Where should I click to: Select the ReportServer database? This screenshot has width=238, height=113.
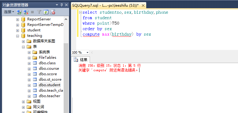39,19
